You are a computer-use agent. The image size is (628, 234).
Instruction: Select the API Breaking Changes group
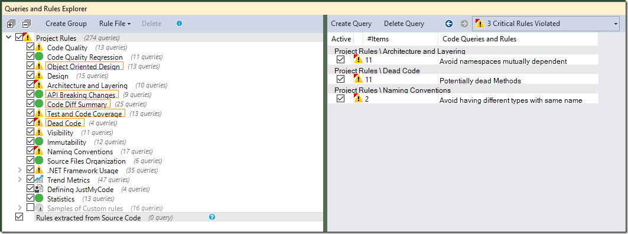coord(82,95)
